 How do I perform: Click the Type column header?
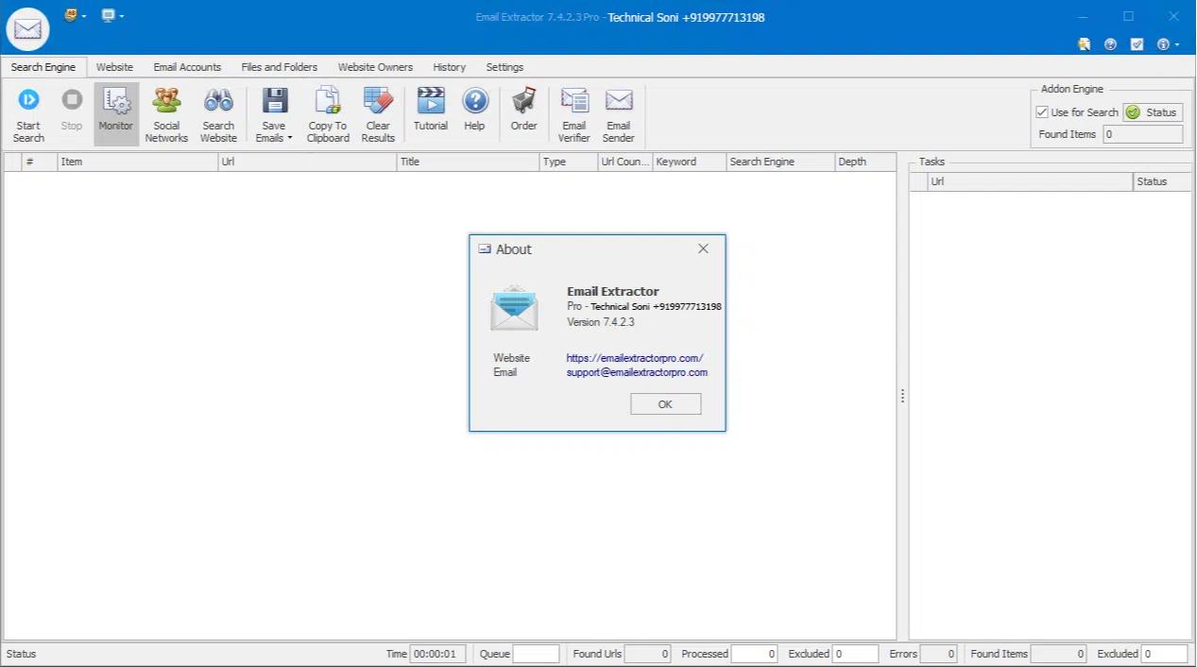tap(569, 162)
